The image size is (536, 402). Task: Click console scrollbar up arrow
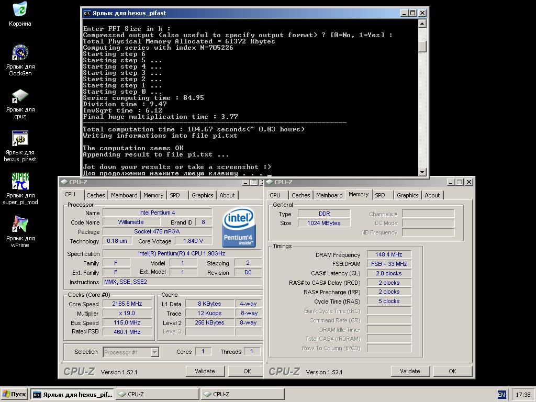[x=422, y=23]
